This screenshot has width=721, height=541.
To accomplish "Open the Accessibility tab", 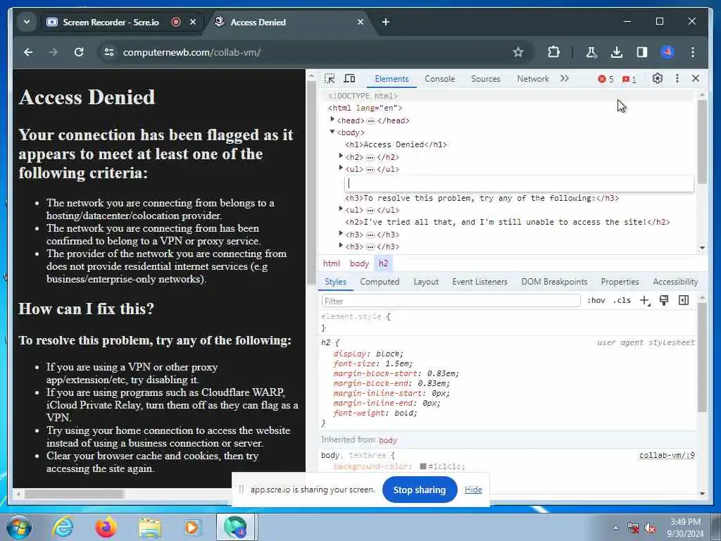I will (675, 282).
